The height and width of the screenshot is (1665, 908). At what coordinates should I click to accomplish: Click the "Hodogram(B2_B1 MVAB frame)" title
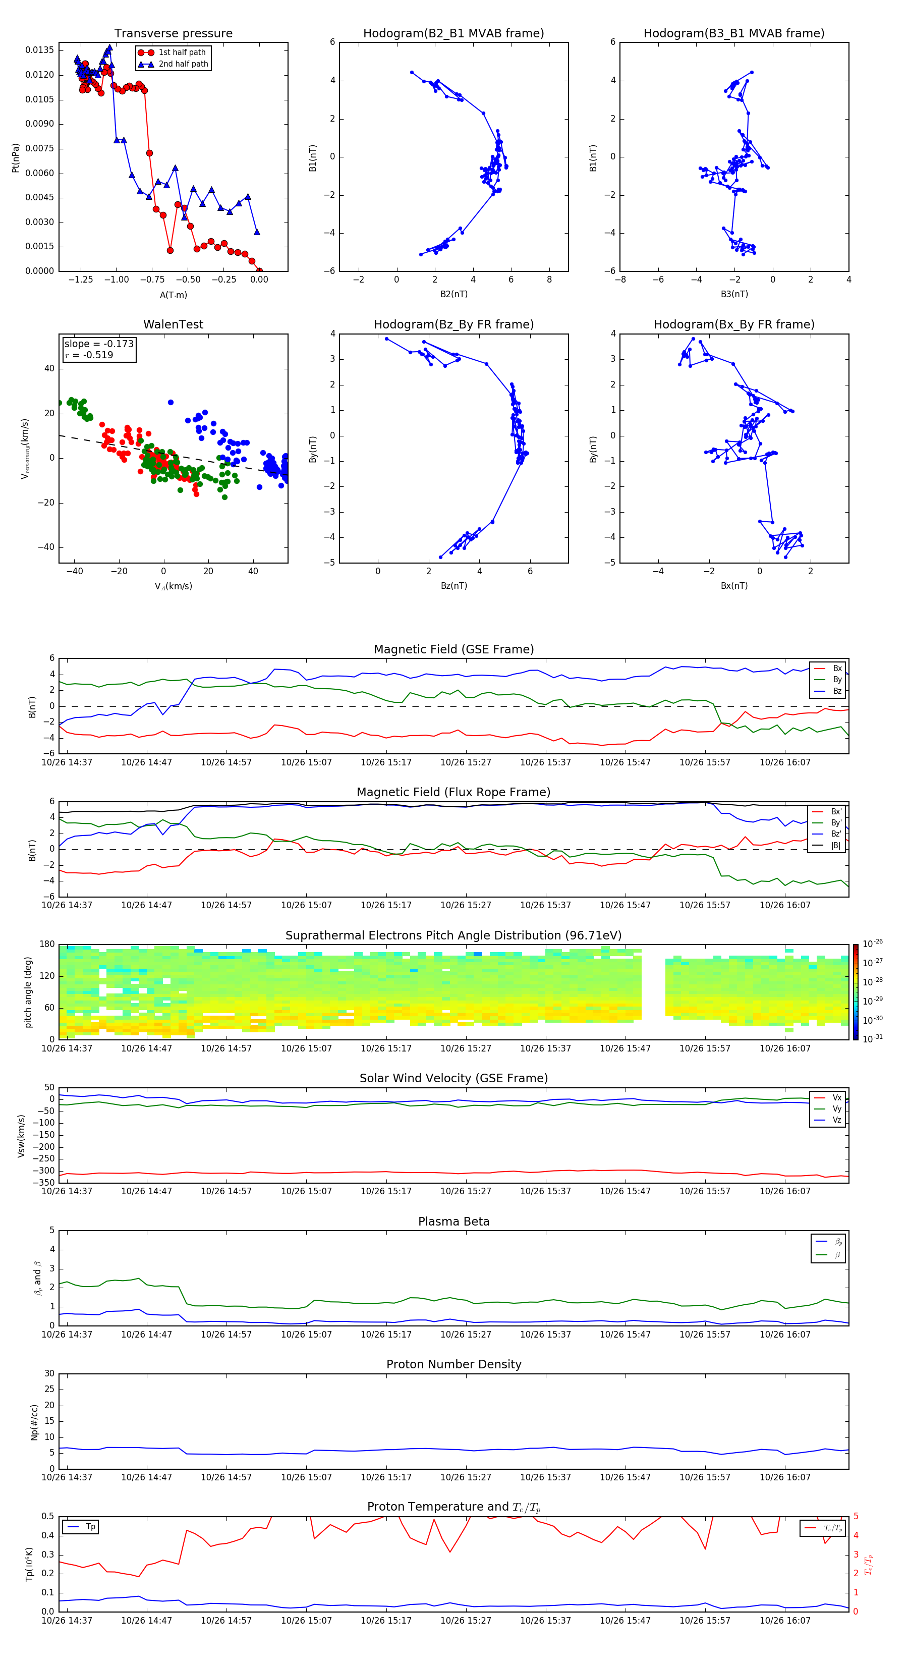pyautogui.click(x=453, y=34)
